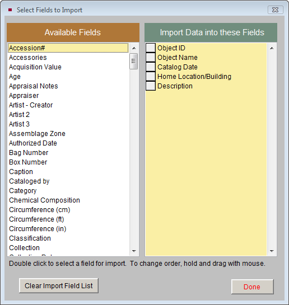
Task: Click the red application icon in title bar
Action: (x=10, y=10)
